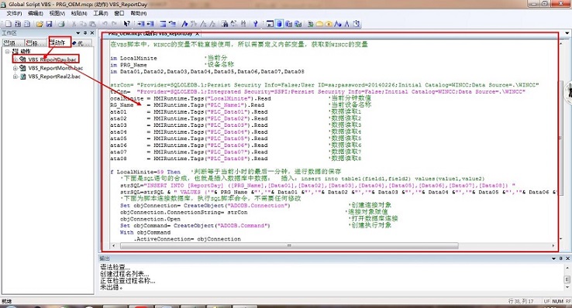572x308 pixels.
Task: Click the second new-document toolbar icon
Action: point(18,24)
